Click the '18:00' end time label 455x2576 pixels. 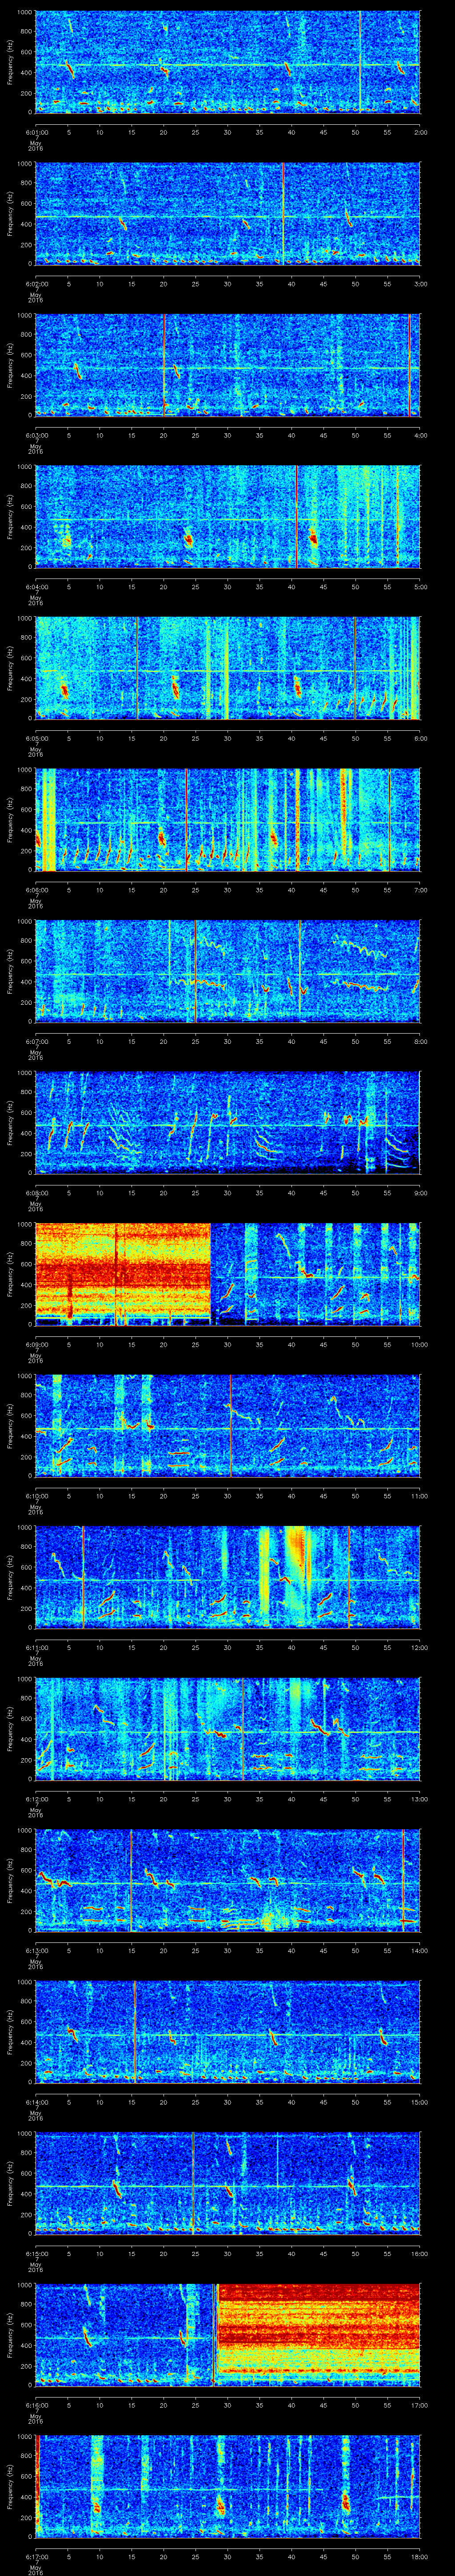click(419, 2556)
